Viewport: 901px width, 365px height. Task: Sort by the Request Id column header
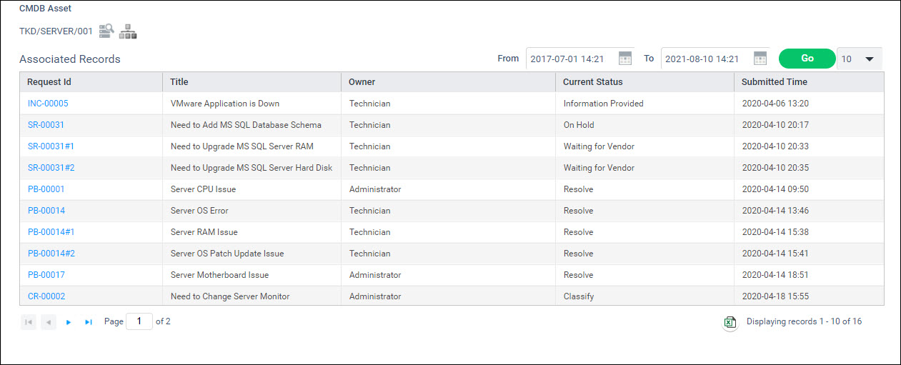(x=49, y=82)
